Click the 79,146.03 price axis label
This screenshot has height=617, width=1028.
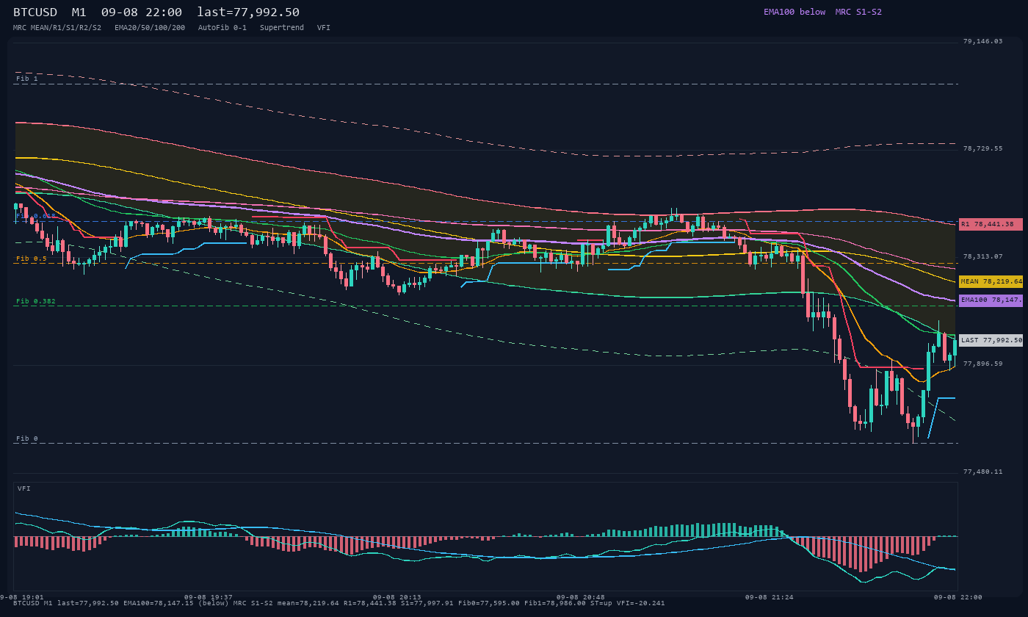click(982, 41)
